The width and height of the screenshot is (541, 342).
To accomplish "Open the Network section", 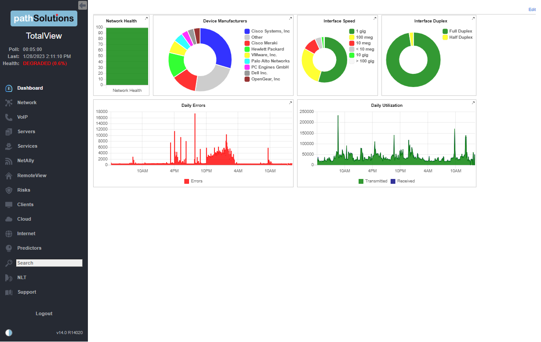I will pos(9,102).
